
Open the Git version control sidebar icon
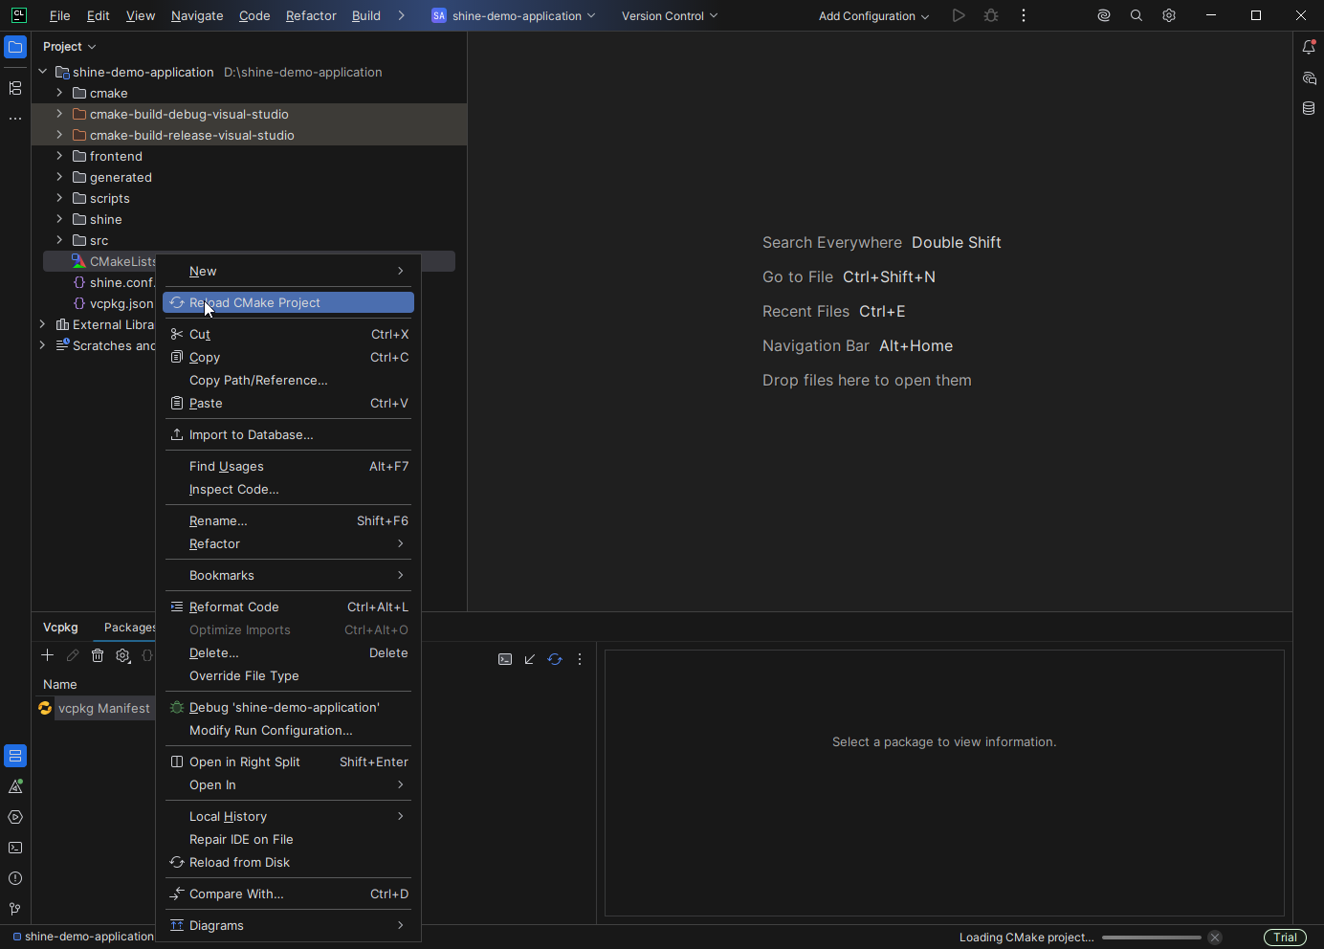15,909
